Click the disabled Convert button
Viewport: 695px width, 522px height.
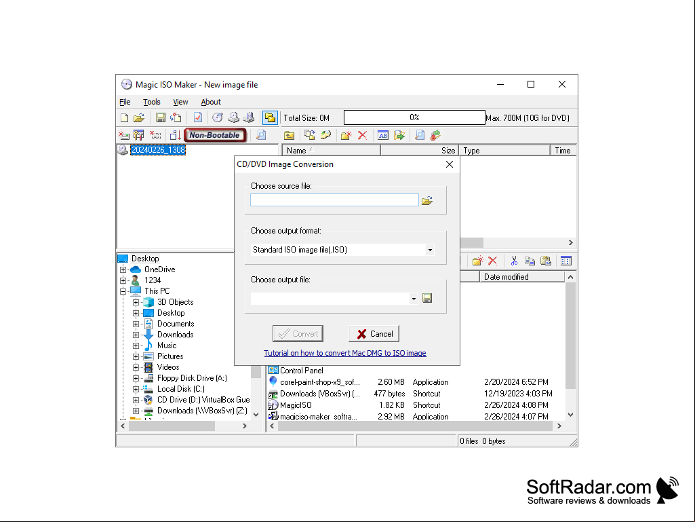click(298, 334)
